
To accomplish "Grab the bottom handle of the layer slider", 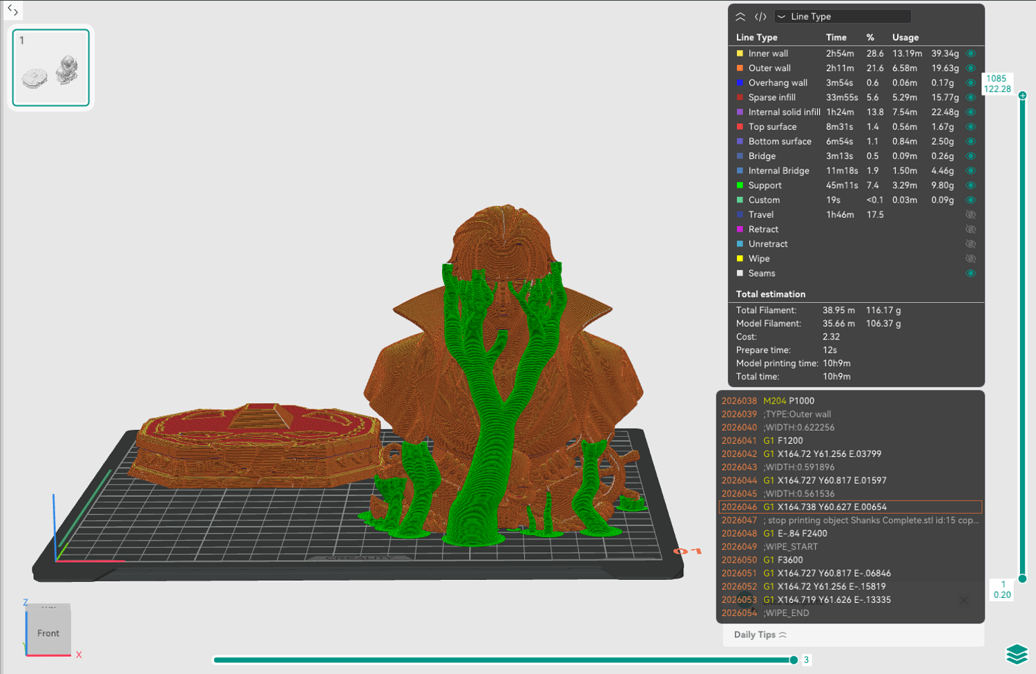I will tap(1022, 579).
